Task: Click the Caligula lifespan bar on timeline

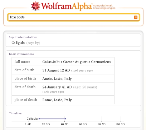Action: pyautogui.click(x=52, y=119)
